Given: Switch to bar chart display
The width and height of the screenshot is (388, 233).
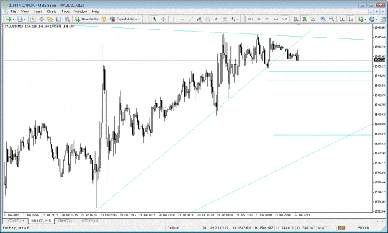Looking at the screenshot, I should 296,19.
